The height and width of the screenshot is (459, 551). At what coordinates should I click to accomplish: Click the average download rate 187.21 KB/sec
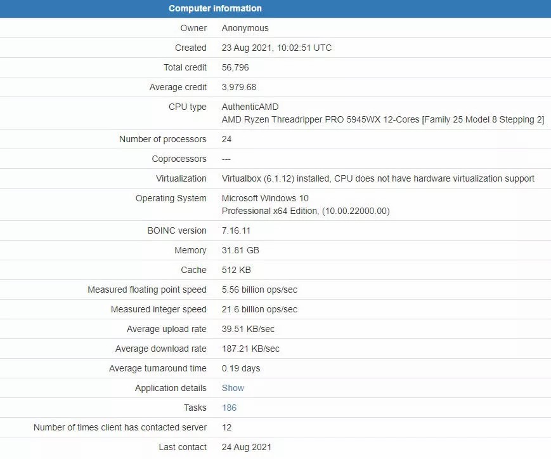[x=250, y=349]
